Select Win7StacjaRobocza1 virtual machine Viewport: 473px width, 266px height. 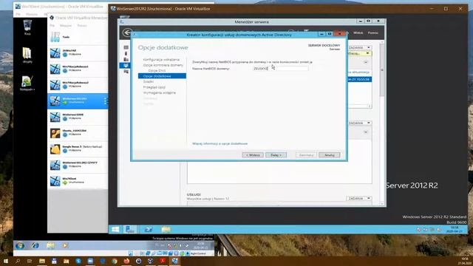(x=78, y=69)
